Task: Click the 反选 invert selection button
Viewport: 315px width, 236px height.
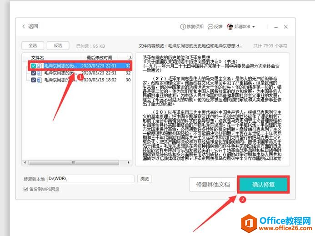Action: click(x=58, y=45)
